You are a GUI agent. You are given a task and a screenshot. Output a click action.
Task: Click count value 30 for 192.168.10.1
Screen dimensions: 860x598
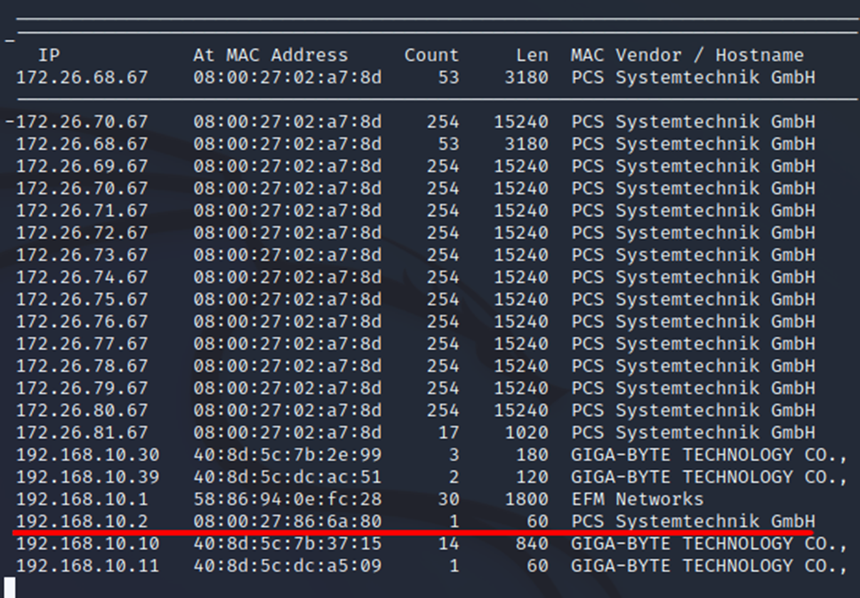448,499
